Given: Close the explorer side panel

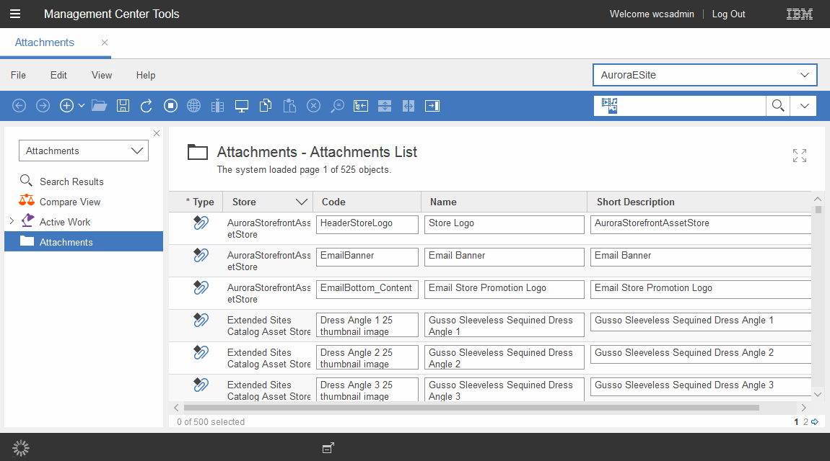Looking at the screenshot, I should click(157, 133).
